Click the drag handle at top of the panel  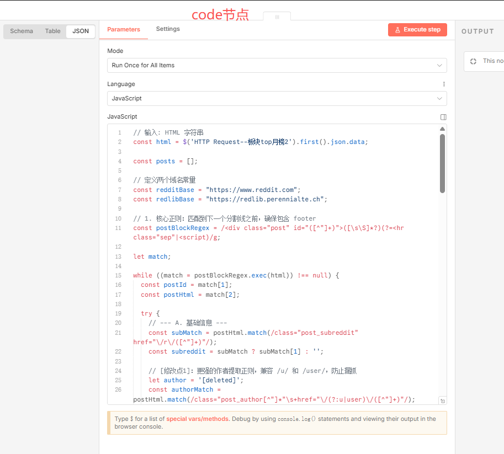[277, 17]
